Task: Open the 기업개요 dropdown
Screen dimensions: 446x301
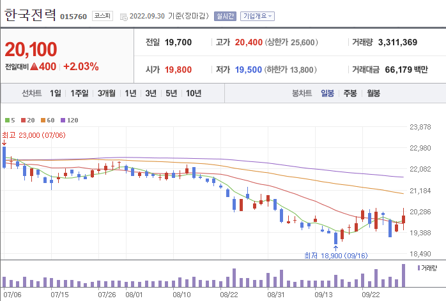Action: coord(258,16)
